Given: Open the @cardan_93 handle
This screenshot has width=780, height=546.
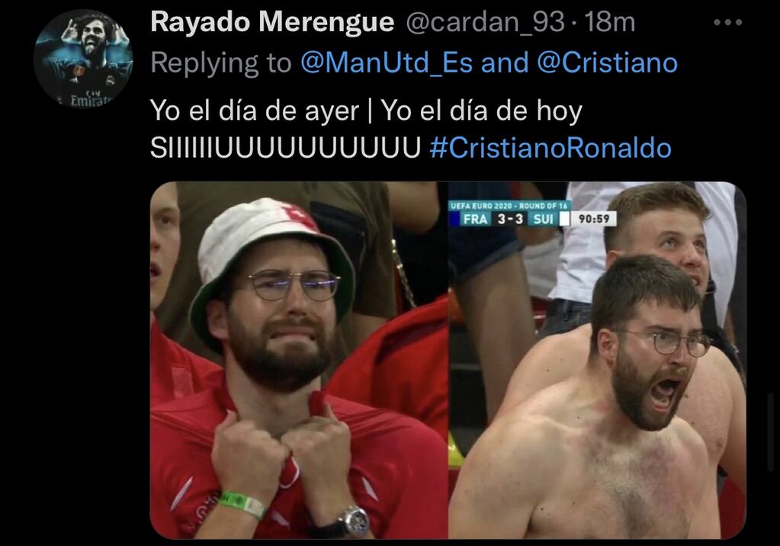Looking at the screenshot, I should coord(486,23).
